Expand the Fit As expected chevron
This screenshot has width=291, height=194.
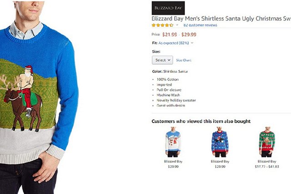tap(192, 43)
